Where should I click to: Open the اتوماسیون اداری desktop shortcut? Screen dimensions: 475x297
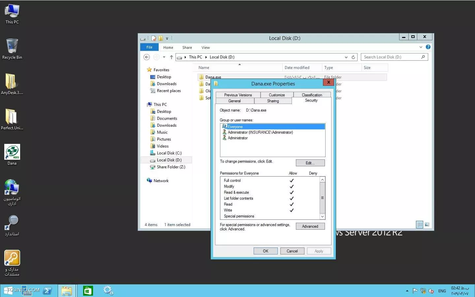point(12,192)
